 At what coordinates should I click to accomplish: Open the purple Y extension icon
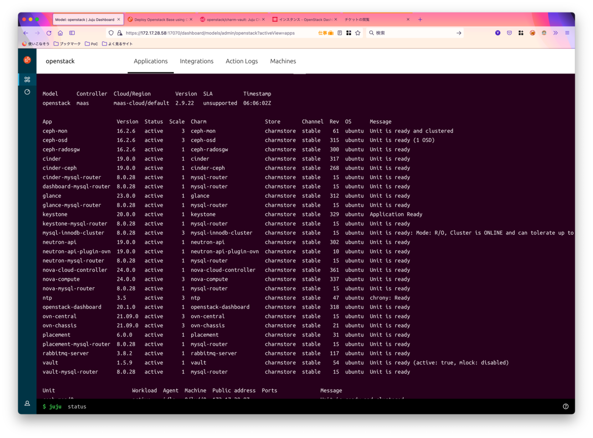pyautogui.click(x=498, y=33)
